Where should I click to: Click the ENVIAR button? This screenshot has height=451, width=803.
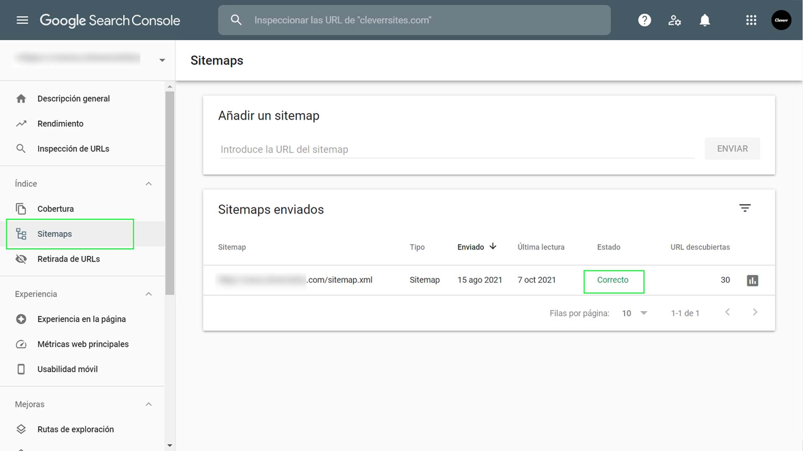point(732,149)
